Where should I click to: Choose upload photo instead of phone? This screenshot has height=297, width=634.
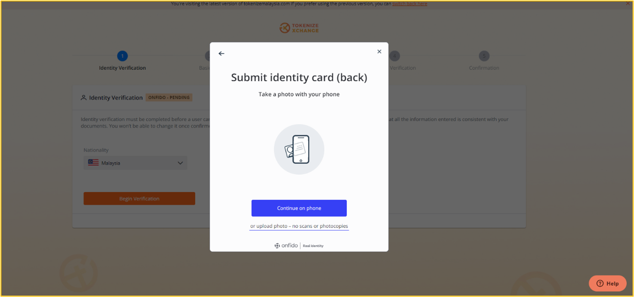tap(299, 226)
